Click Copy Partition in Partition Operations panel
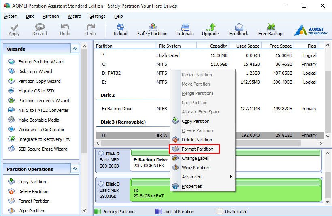Screen dimensions: 332x216 click(x=32, y=182)
